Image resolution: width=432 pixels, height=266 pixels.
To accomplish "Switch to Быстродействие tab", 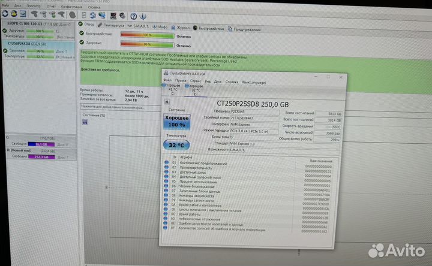I will pyautogui.click(x=209, y=28).
